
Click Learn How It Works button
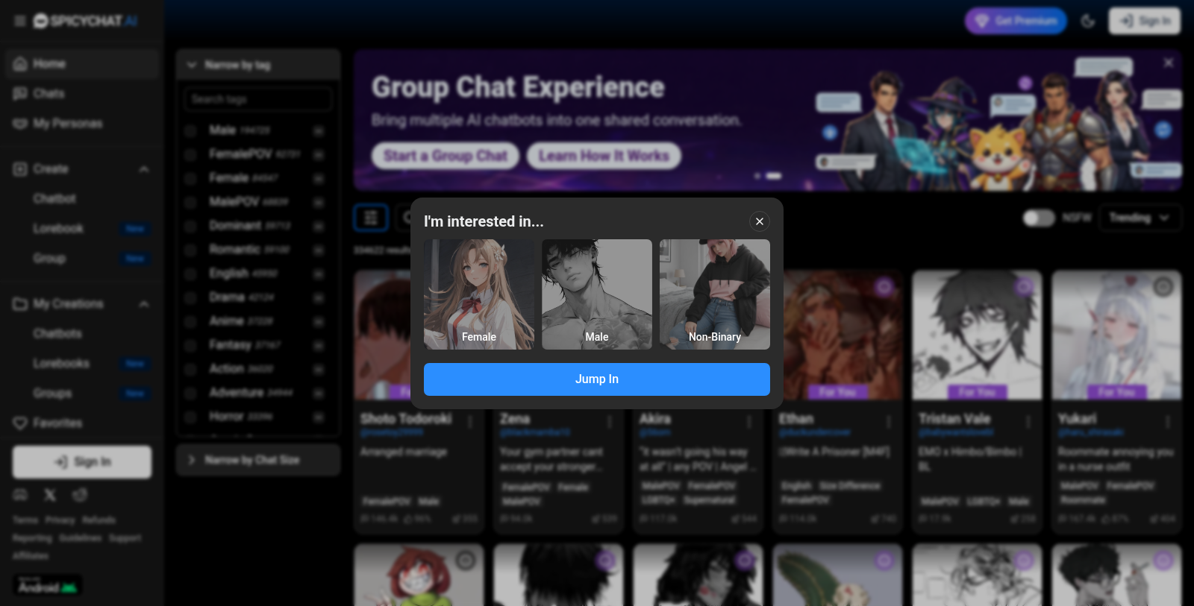[604, 156]
